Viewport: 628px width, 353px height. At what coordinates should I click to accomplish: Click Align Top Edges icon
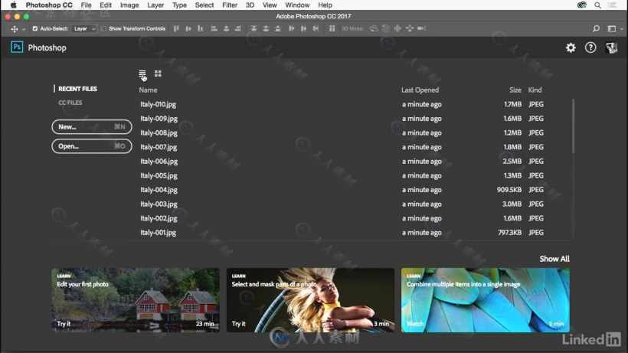(x=176, y=28)
